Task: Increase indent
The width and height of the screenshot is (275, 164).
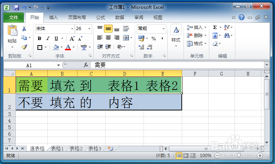Action: (x=108, y=47)
